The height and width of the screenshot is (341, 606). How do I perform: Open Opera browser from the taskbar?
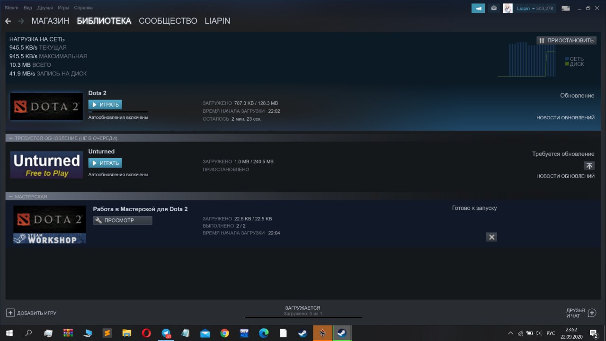[146, 333]
